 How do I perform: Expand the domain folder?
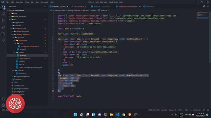coord(11,26)
